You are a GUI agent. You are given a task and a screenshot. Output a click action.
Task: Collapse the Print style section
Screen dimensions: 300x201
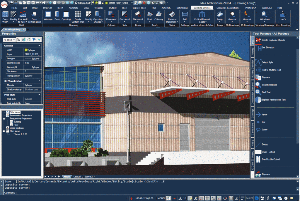tap(39, 95)
